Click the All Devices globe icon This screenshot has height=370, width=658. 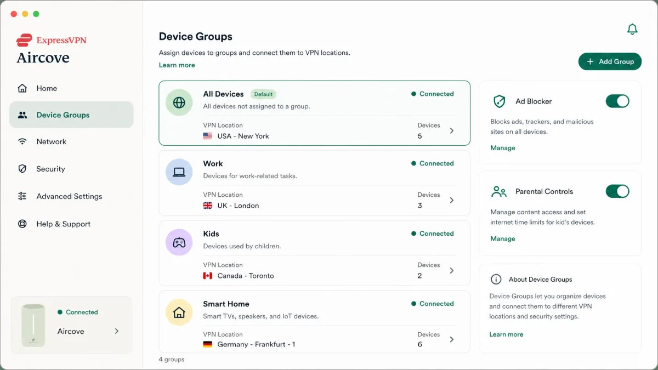pos(179,103)
